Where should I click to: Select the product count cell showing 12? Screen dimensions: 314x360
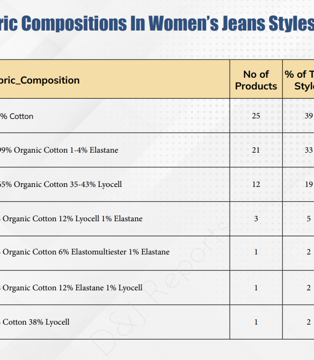[x=256, y=184]
